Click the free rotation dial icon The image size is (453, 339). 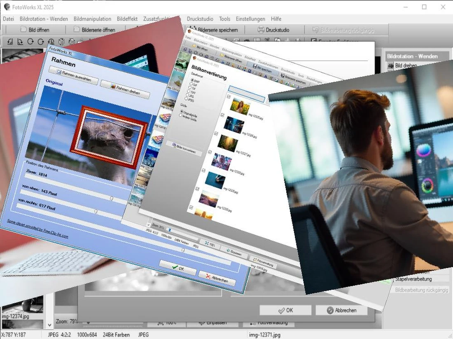click(51, 42)
